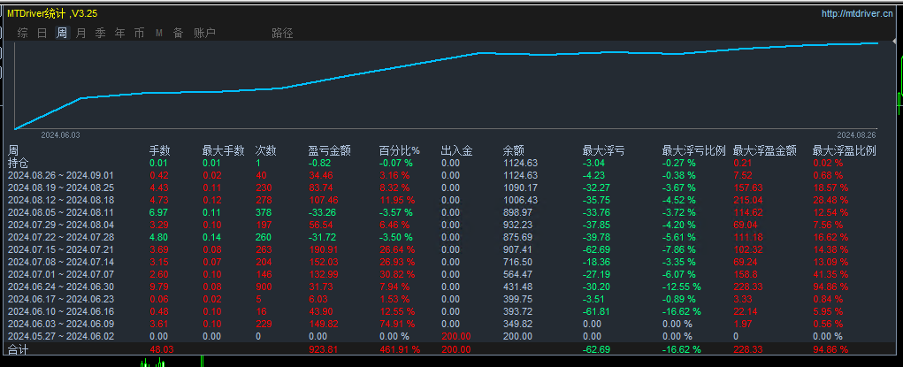Click the 最大浮盈金额 column header
The width and height of the screenshot is (903, 367).
tap(764, 151)
